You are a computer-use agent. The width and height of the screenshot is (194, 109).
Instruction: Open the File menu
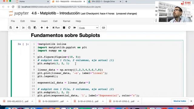(x=13, y=21)
